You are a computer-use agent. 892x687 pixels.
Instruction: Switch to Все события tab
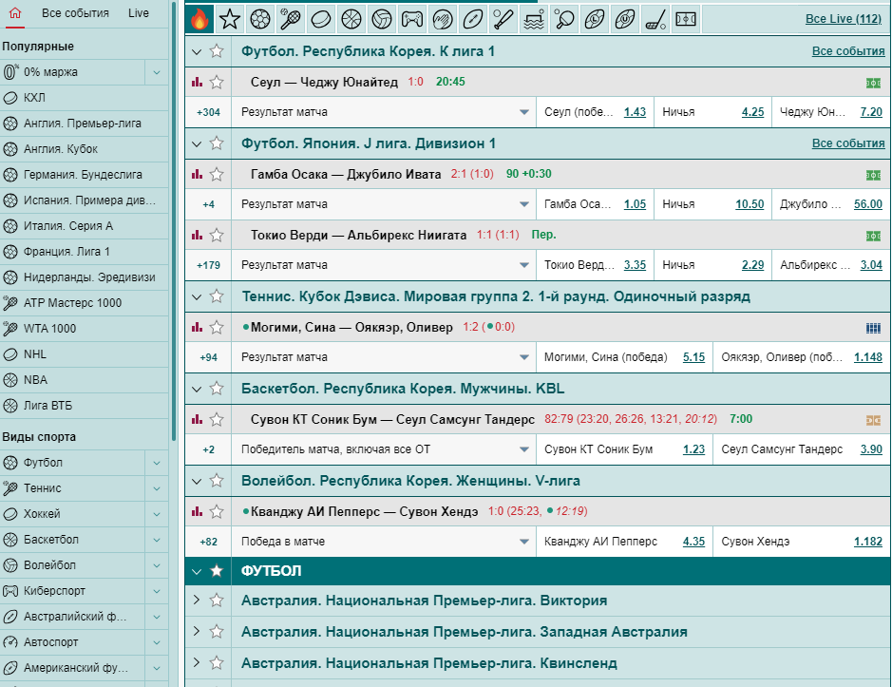[75, 13]
